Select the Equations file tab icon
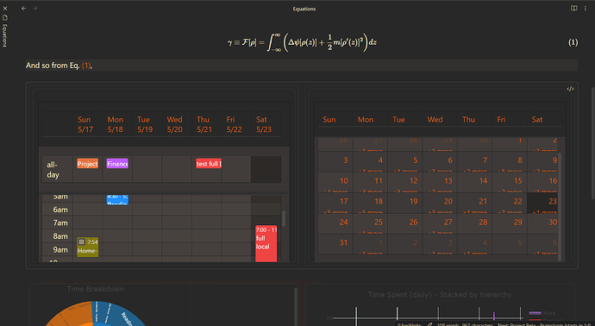 click(5, 17)
